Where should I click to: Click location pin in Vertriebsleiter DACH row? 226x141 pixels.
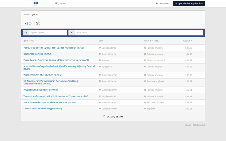point(100,75)
